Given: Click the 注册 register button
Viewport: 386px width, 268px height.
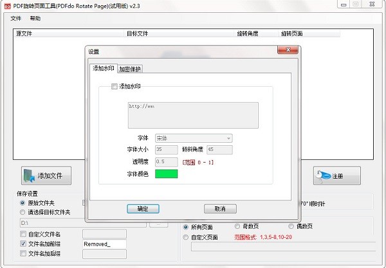Looking at the screenshot, I should 336,175.
